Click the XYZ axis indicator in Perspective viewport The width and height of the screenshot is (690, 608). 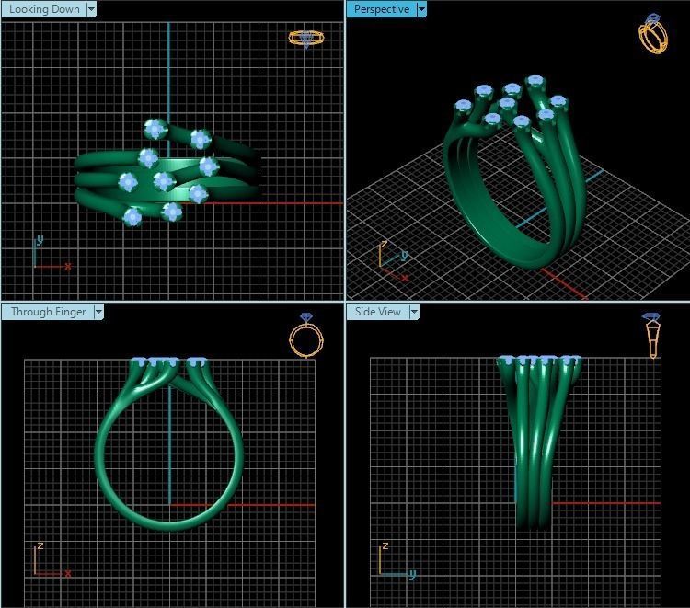click(393, 261)
